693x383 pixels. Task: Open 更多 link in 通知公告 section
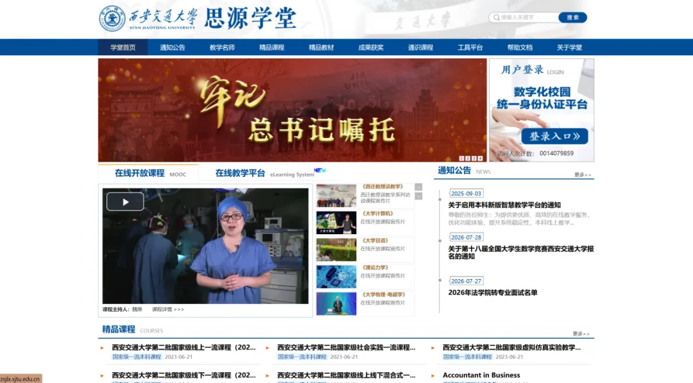point(583,175)
